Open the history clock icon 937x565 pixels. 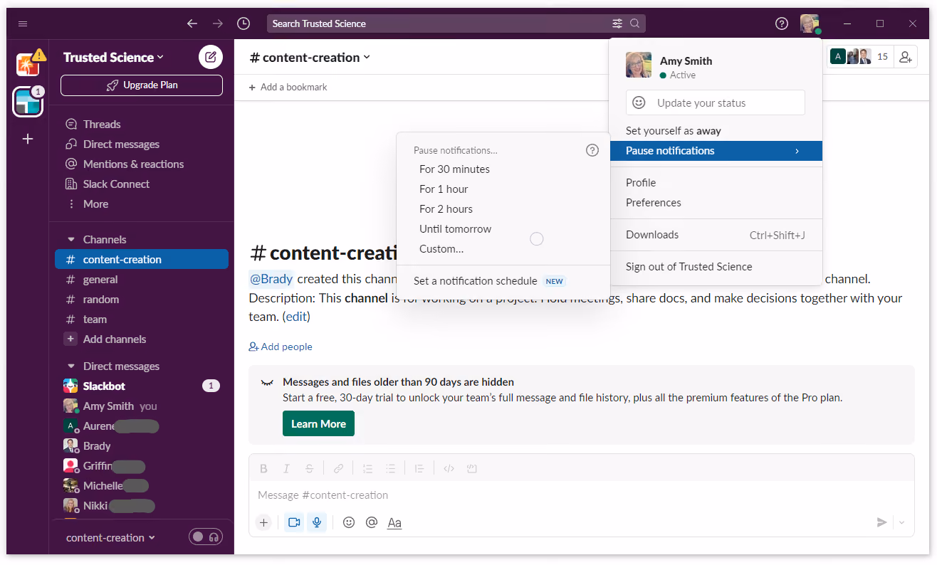244,23
